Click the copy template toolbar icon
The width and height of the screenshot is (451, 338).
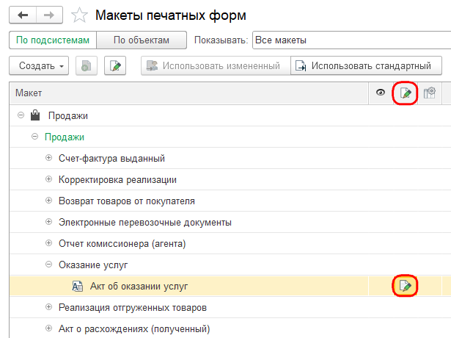click(87, 65)
